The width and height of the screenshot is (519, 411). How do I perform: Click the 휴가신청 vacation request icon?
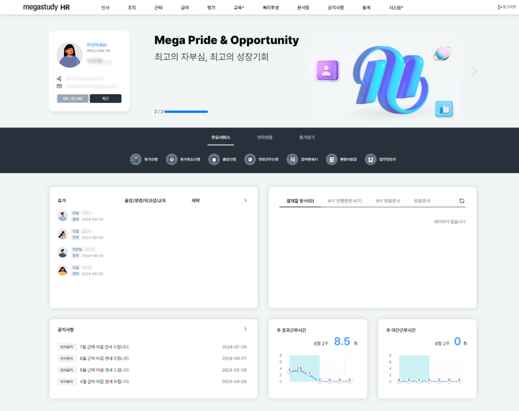pos(136,160)
